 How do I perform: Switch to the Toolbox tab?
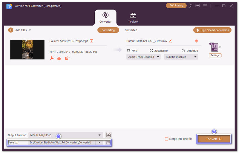tap(133, 17)
